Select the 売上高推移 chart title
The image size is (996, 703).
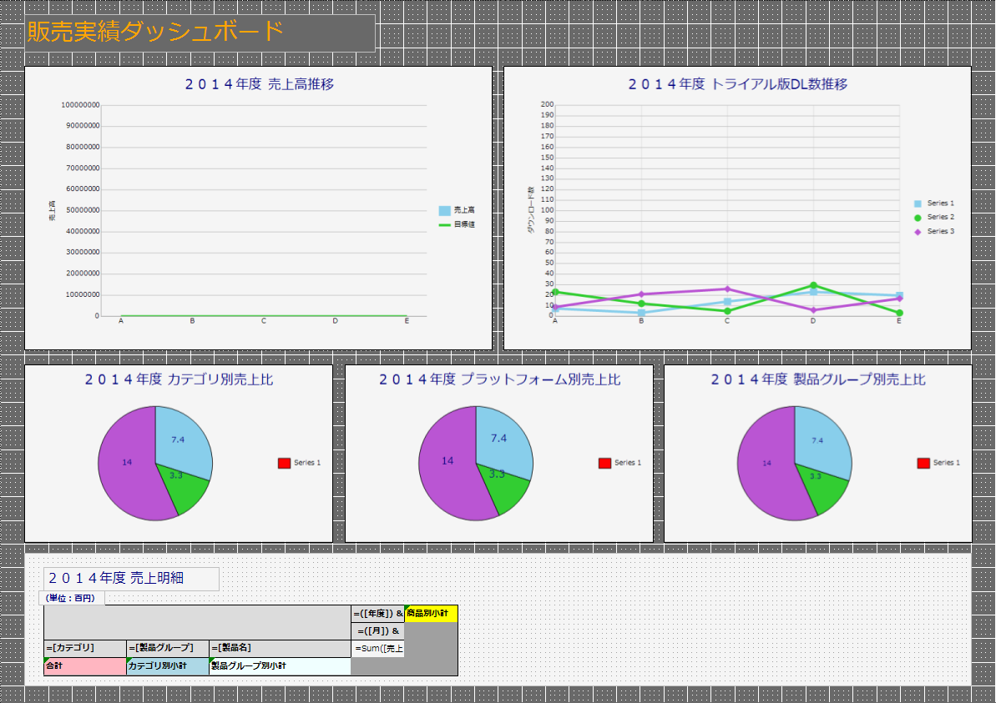click(259, 84)
